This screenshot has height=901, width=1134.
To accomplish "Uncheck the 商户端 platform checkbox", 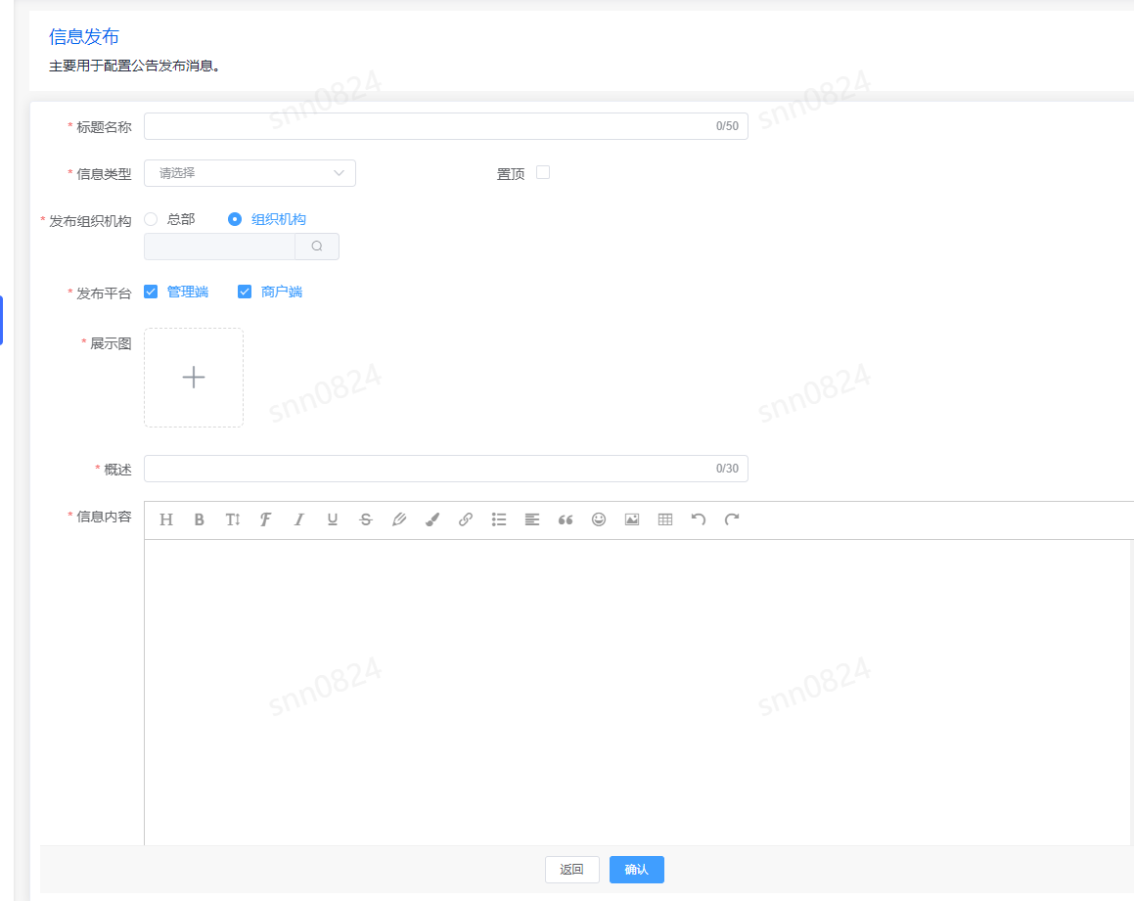I will pos(245,292).
